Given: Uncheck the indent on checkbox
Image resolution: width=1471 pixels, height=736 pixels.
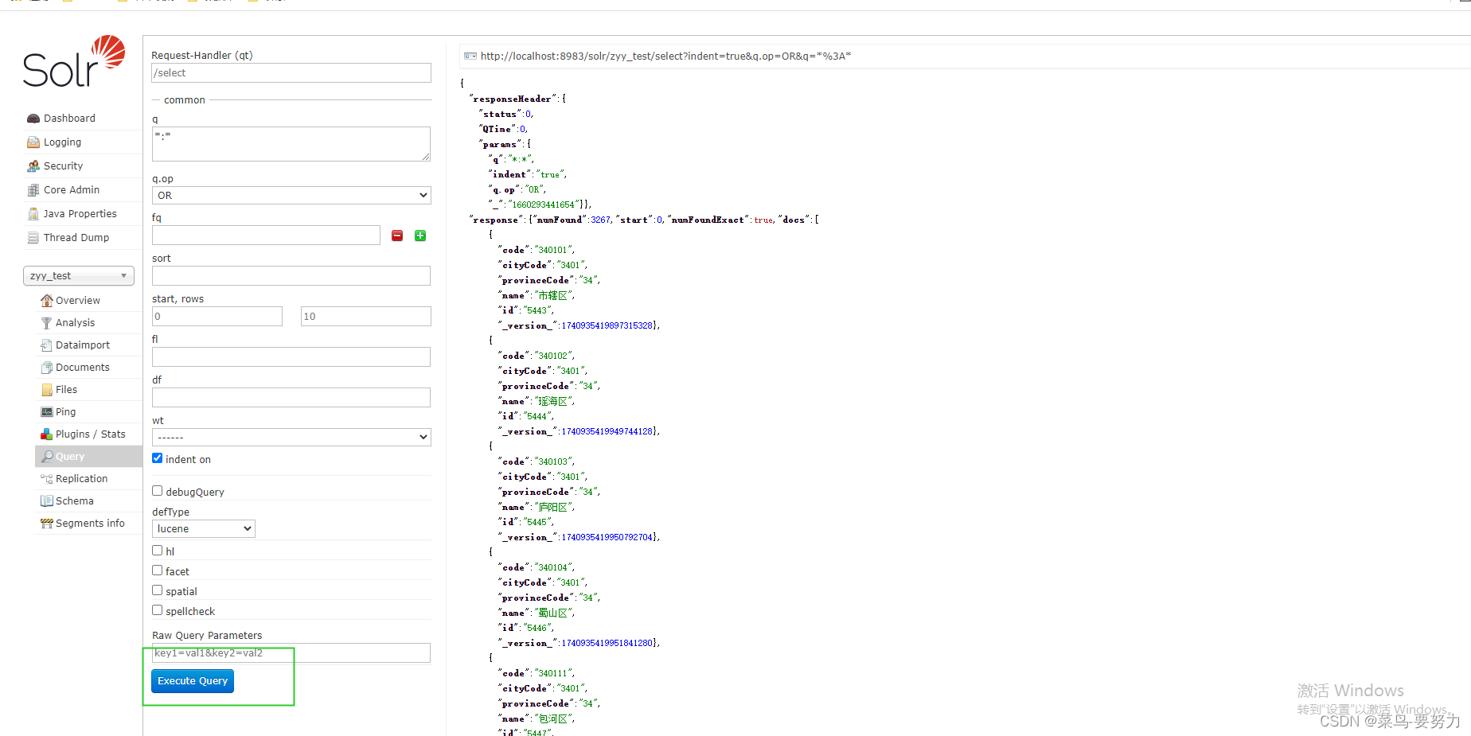Looking at the screenshot, I should (x=158, y=458).
